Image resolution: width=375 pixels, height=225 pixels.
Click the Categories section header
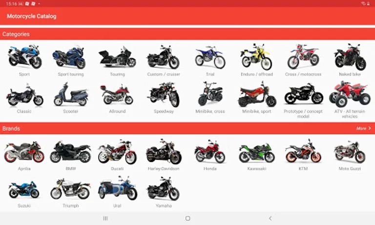(x=16, y=34)
